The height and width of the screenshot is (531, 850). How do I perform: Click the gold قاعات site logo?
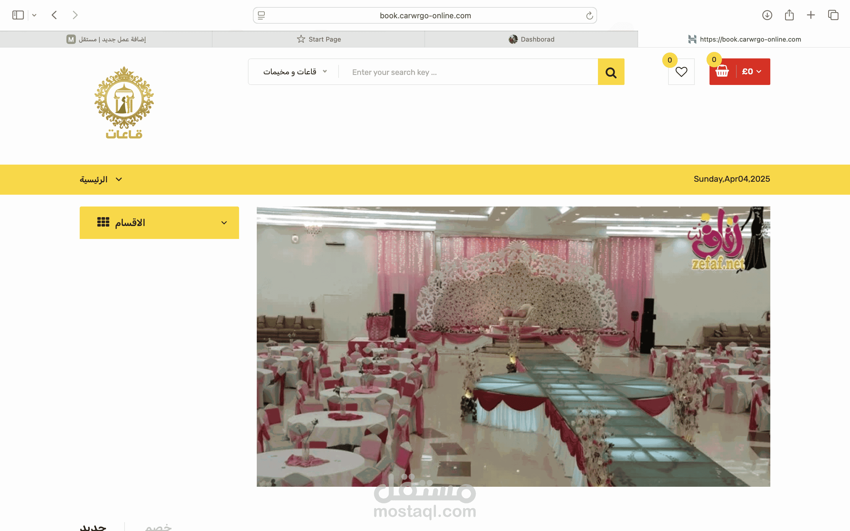point(124,105)
